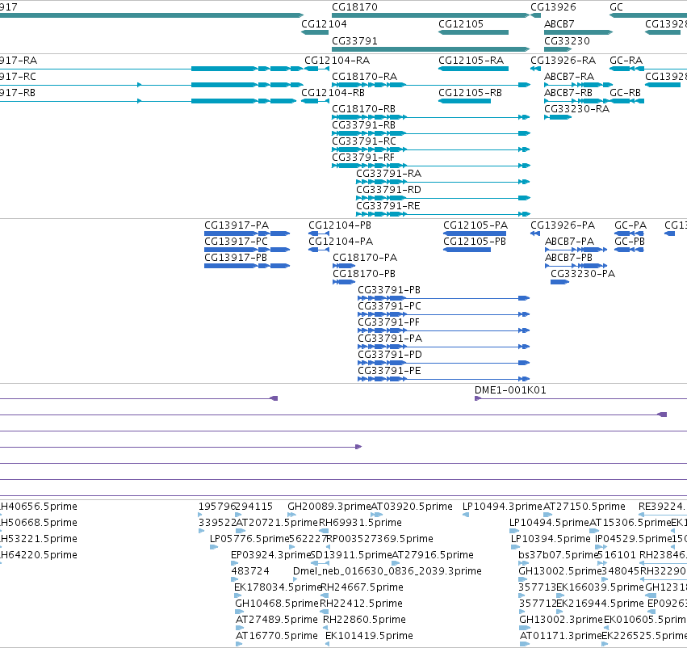Open protein CG33791-PB label
The width and height of the screenshot is (687, 648).
(x=389, y=290)
